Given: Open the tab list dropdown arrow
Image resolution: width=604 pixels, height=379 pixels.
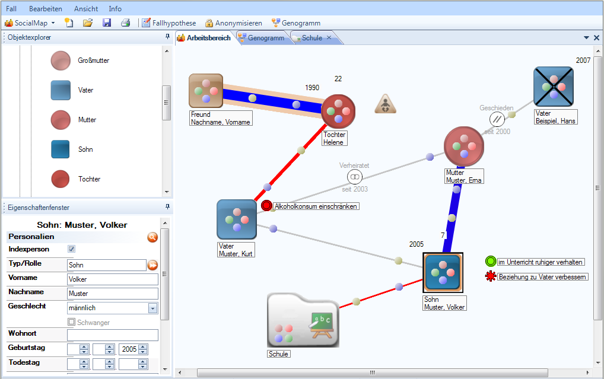Looking at the screenshot, I should click(586, 38).
